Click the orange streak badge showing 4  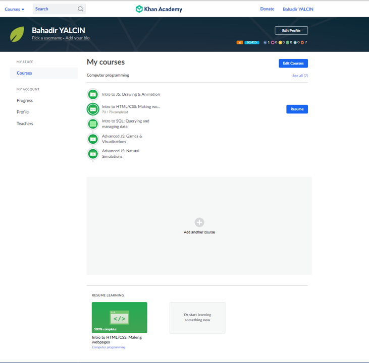(240, 42)
